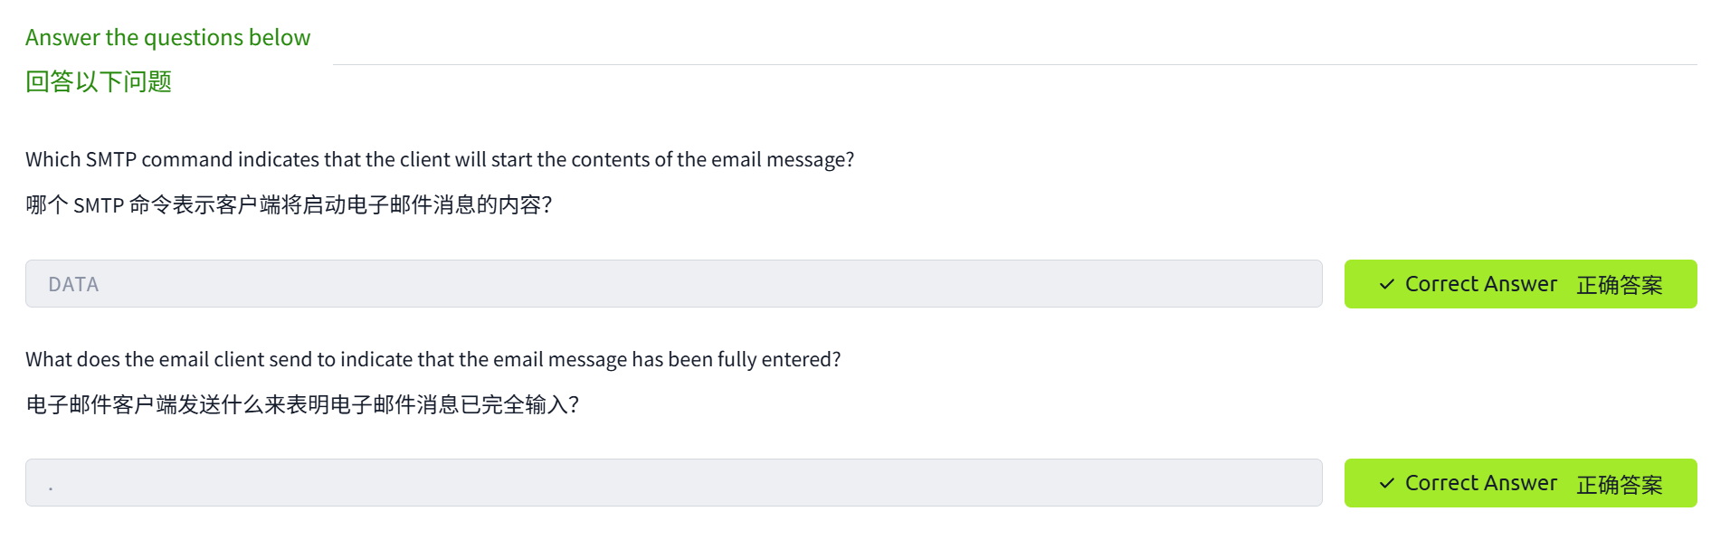This screenshot has width=1711, height=540.
Task: Click the word SMTP in the English question
Action: 110,160
